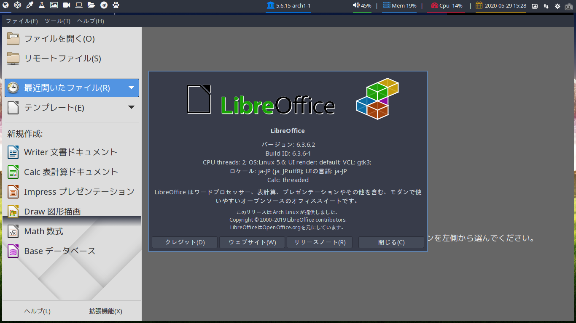Click the calendar date and time widget

pos(501,5)
